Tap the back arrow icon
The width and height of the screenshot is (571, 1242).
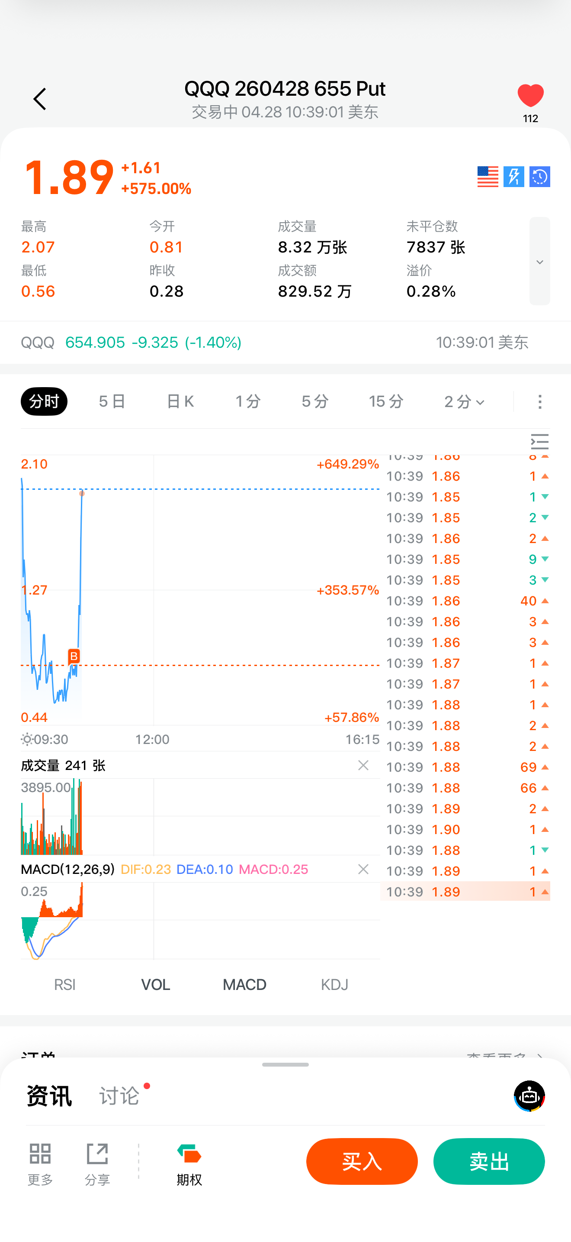click(x=40, y=99)
